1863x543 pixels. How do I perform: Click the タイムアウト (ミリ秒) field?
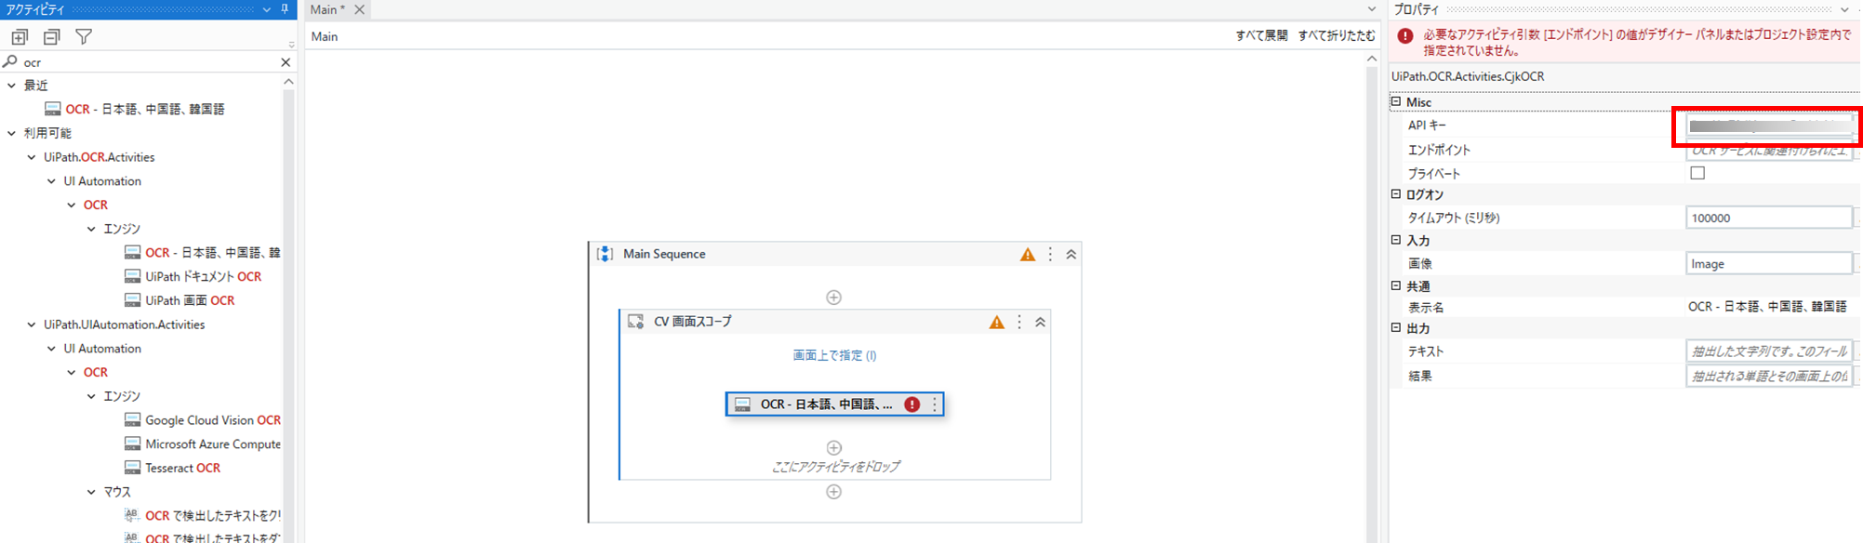pyautogui.click(x=1769, y=218)
